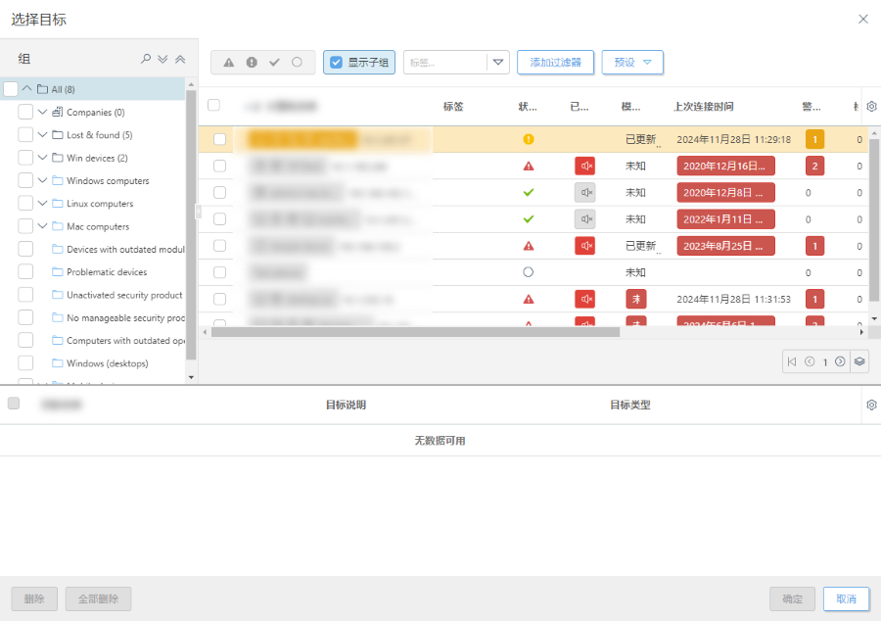The image size is (881, 621).
Task: Select Problematic devices in the tree
Action: click(106, 272)
